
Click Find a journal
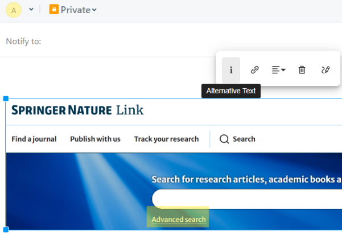[x=34, y=139]
